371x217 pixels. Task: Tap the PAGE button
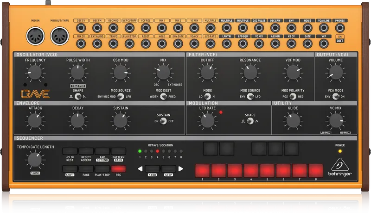click(x=86, y=169)
